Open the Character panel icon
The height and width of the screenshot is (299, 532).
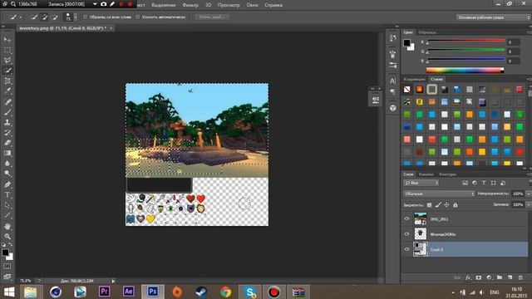393,81
